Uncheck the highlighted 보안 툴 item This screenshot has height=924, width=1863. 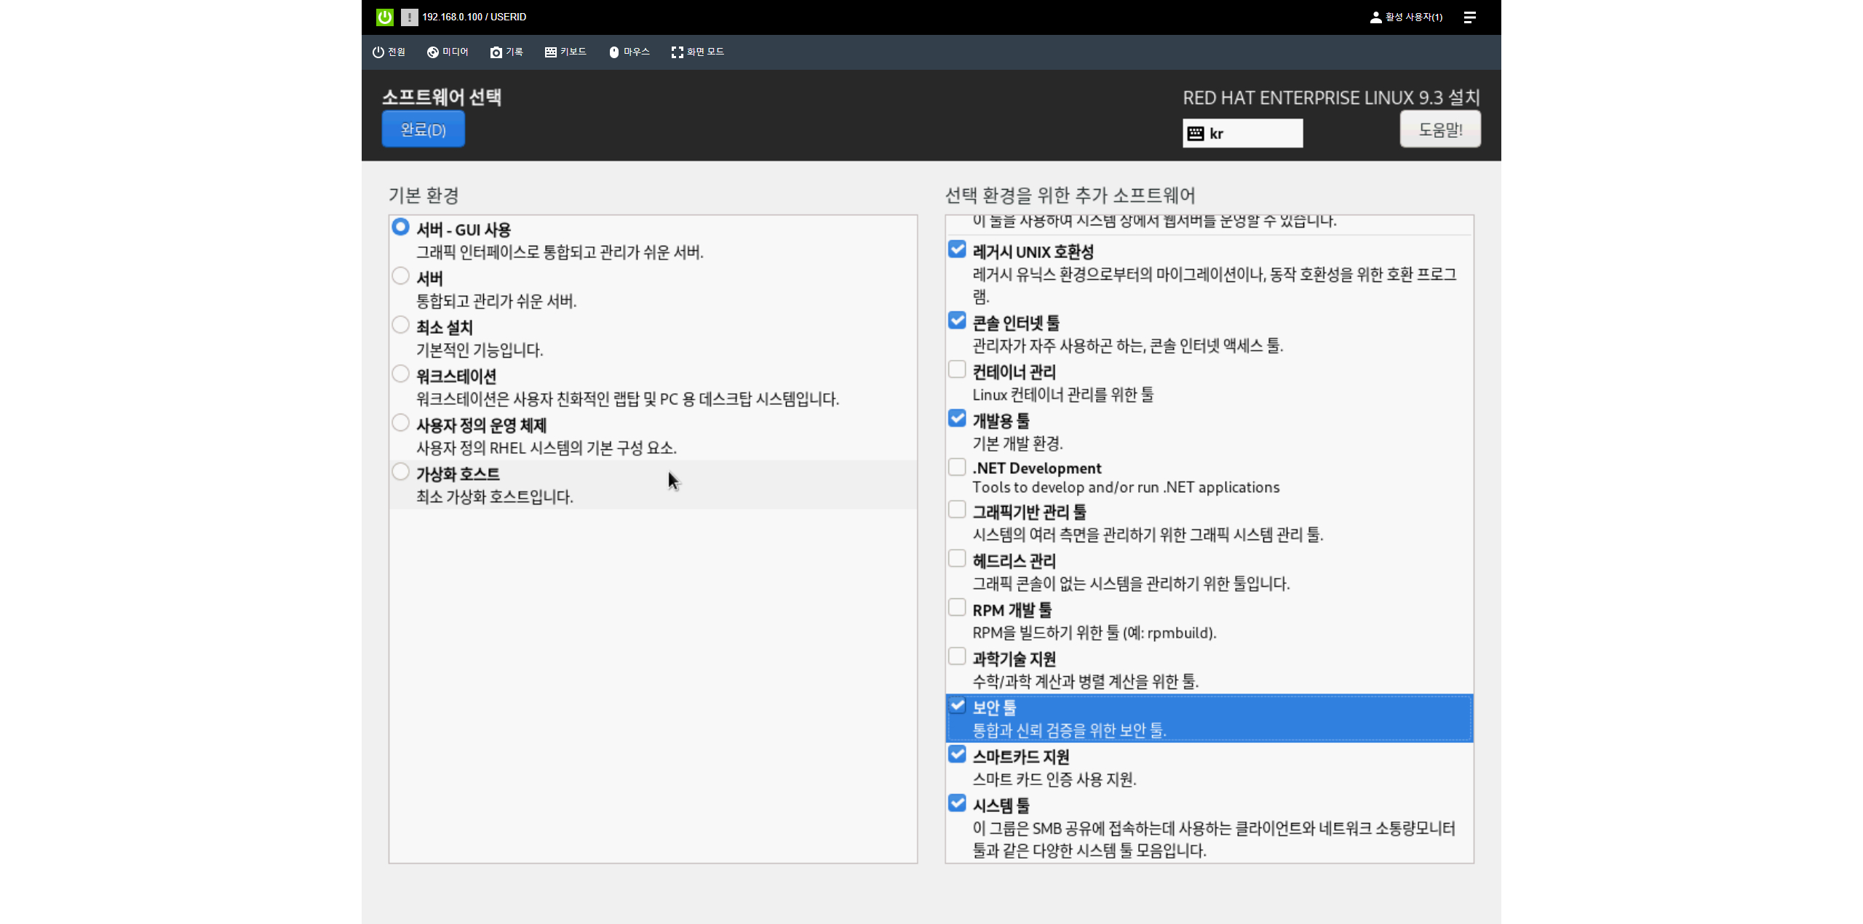tap(957, 705)
